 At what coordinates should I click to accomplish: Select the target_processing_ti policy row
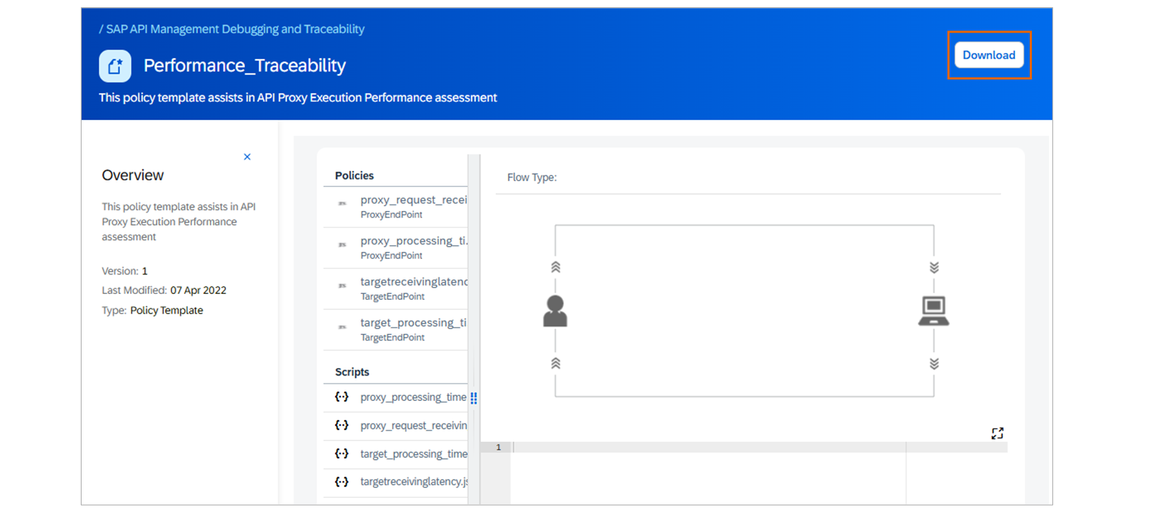(396, 329)
